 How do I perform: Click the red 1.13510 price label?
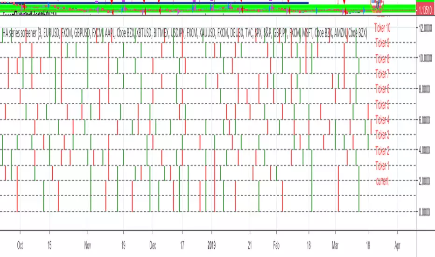(425, 11)
